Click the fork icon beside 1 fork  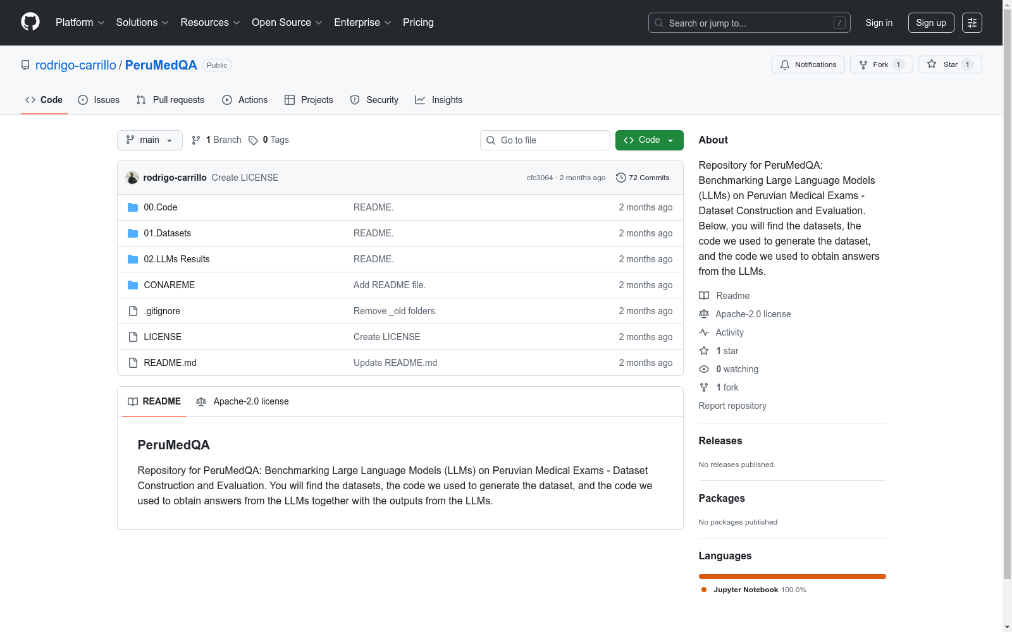point(704,387)
